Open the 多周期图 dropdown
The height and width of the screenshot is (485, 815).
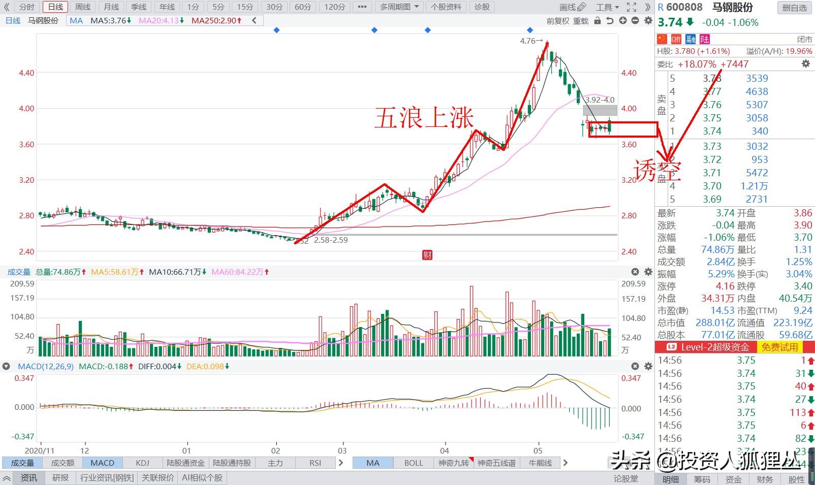coord(399,7)
